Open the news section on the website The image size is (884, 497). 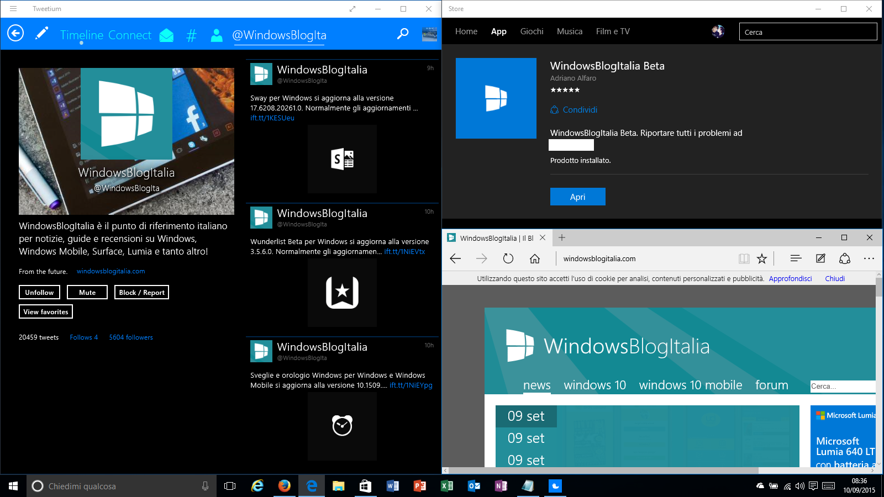(x=537, y=385)
